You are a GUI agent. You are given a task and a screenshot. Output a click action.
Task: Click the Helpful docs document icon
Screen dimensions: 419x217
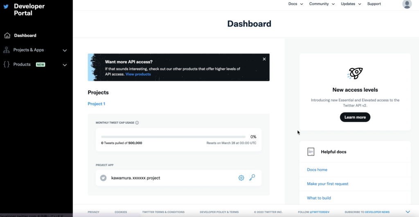pos(311,152)
